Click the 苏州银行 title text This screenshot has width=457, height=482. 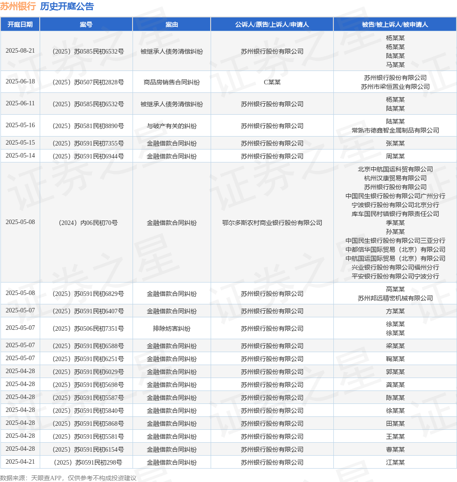coord(18,6)
